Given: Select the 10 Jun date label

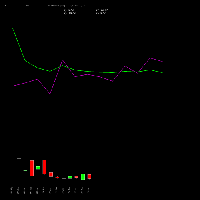Looking at the screenshot, I should click(44, 190).
